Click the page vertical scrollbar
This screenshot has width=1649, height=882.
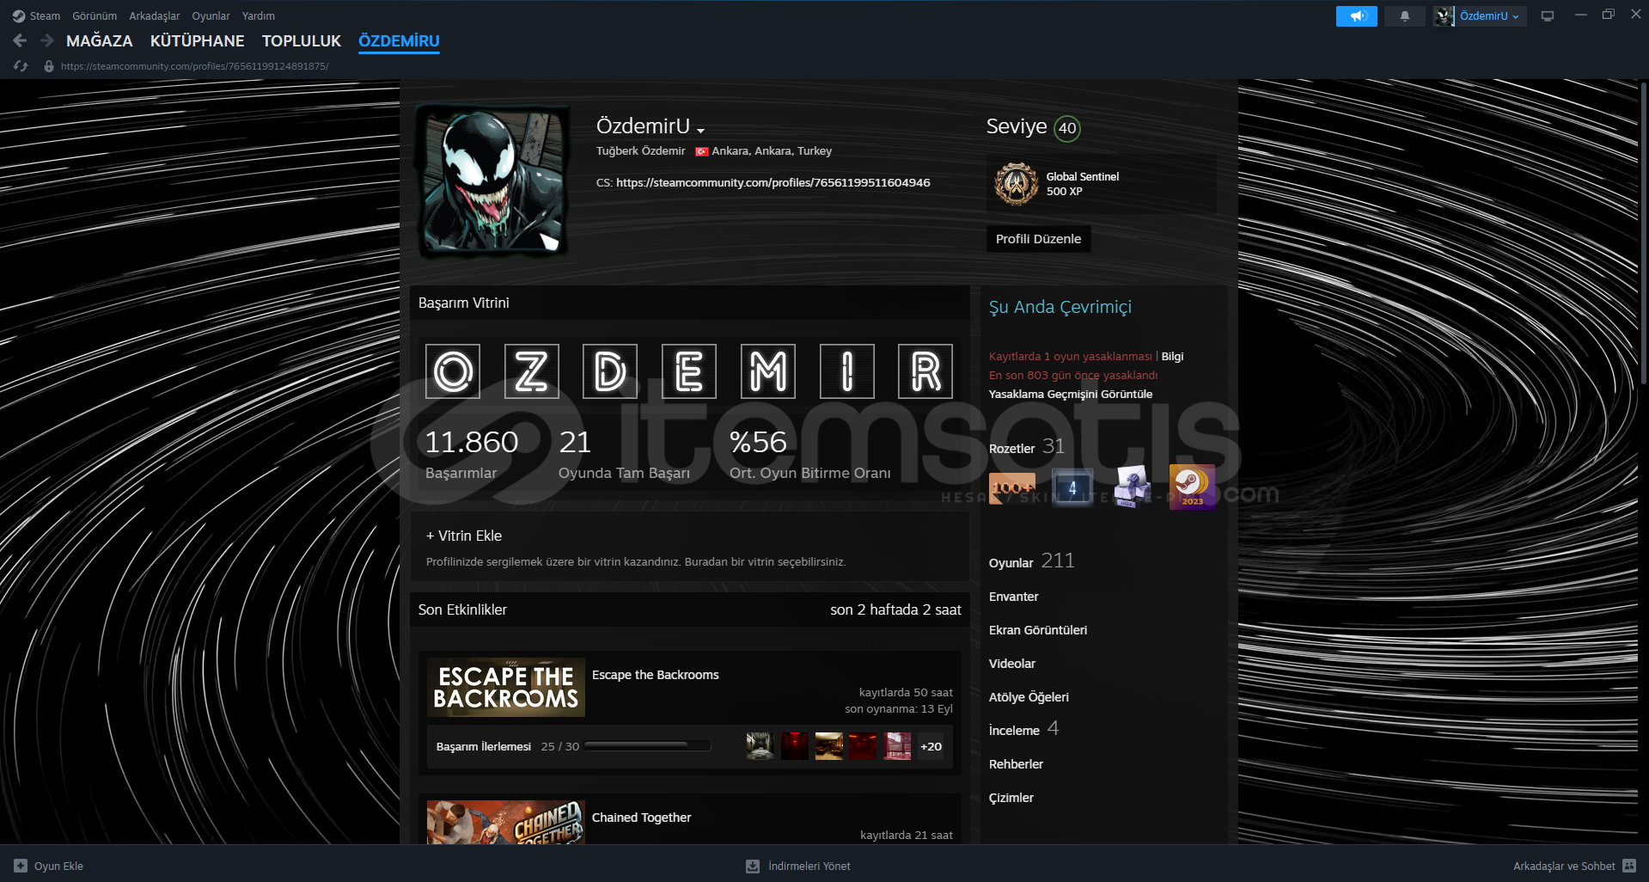tap(1644, 234)
